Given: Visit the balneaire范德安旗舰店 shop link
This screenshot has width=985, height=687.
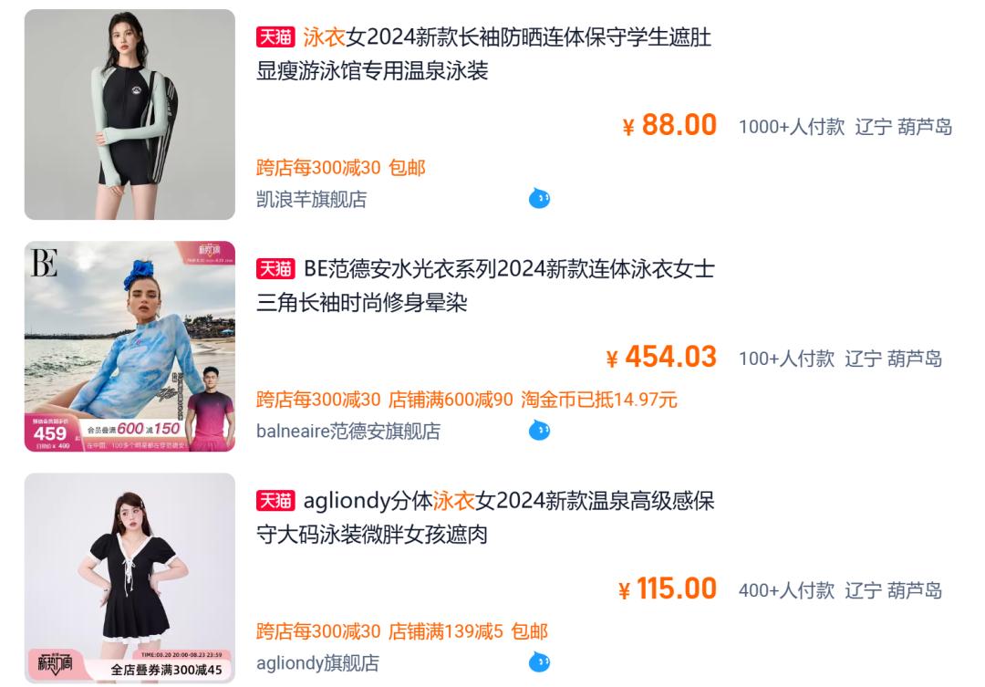Looking at the screenshot, I should click(x=348, y=432).
